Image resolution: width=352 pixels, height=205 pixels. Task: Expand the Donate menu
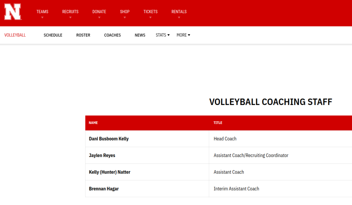click(99, 12)
